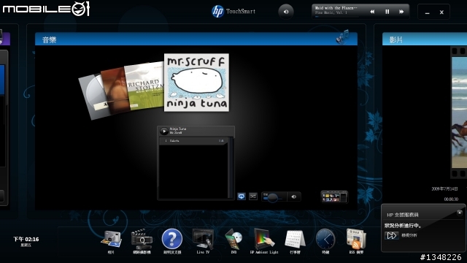Viewport: 467px width, 263px height.
Task: Open the RSS feed app icon
Action: (x=356, y=239)
